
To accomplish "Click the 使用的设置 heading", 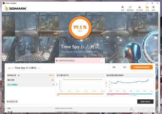I will coord(12,102).
